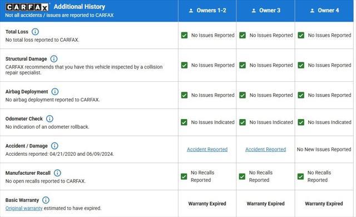
Task: Click 'No airbag deployment reported to CARFAX' text
Action: 52,100
